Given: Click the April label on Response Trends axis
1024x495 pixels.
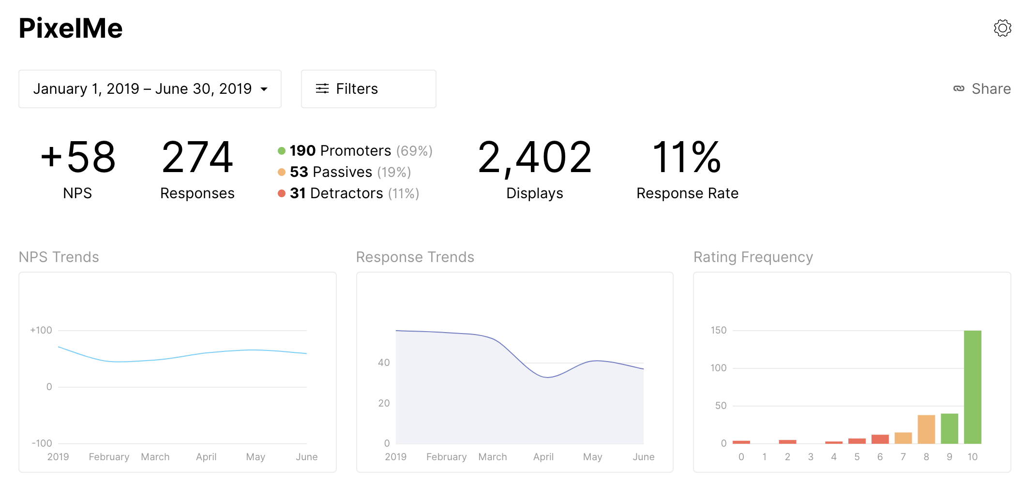Looking at the screenshot, I should 543,457.
